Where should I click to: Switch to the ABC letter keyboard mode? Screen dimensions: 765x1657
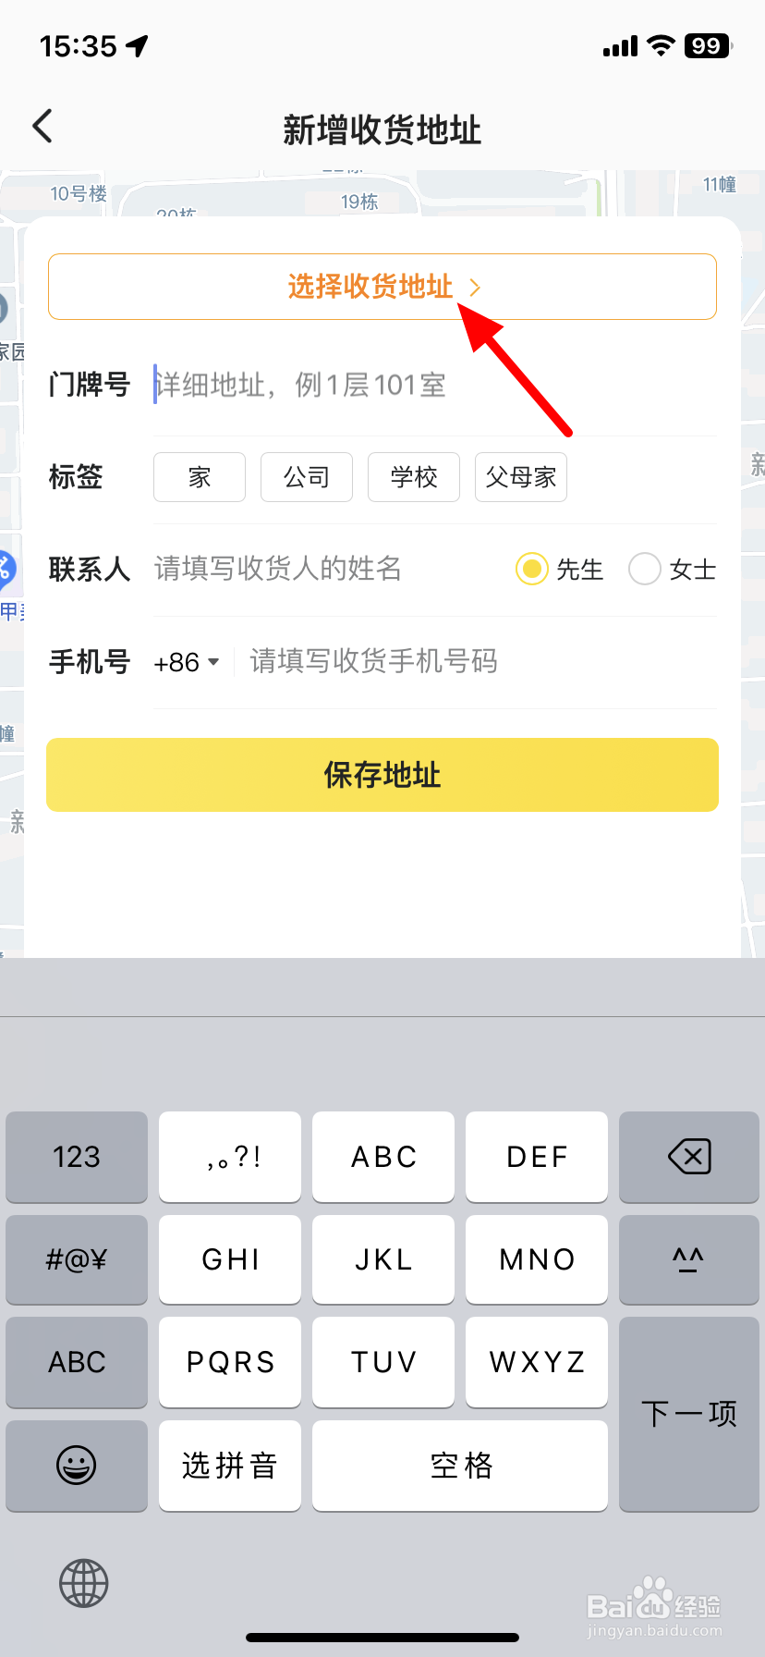click(x=77, y=1362)
